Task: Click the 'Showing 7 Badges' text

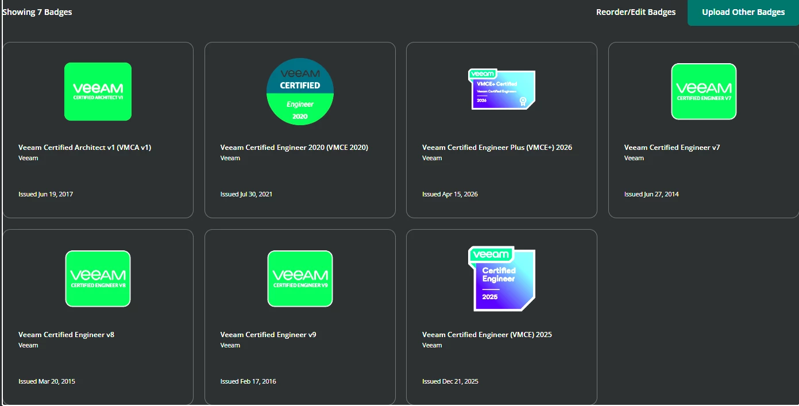Action: click(x=37, y=12)
